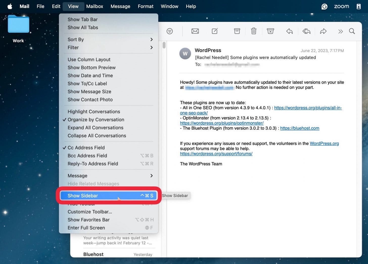This screenshot has height=264, width=368.
Task: Open the Edit menu
Action: tap(56, 6)
